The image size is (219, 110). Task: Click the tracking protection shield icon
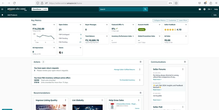tap(38, 3)
